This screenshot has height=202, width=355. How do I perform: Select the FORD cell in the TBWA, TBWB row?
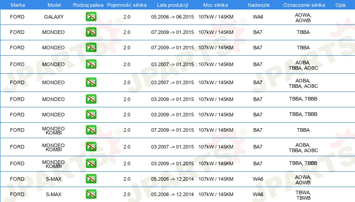[x=17, y=194]
